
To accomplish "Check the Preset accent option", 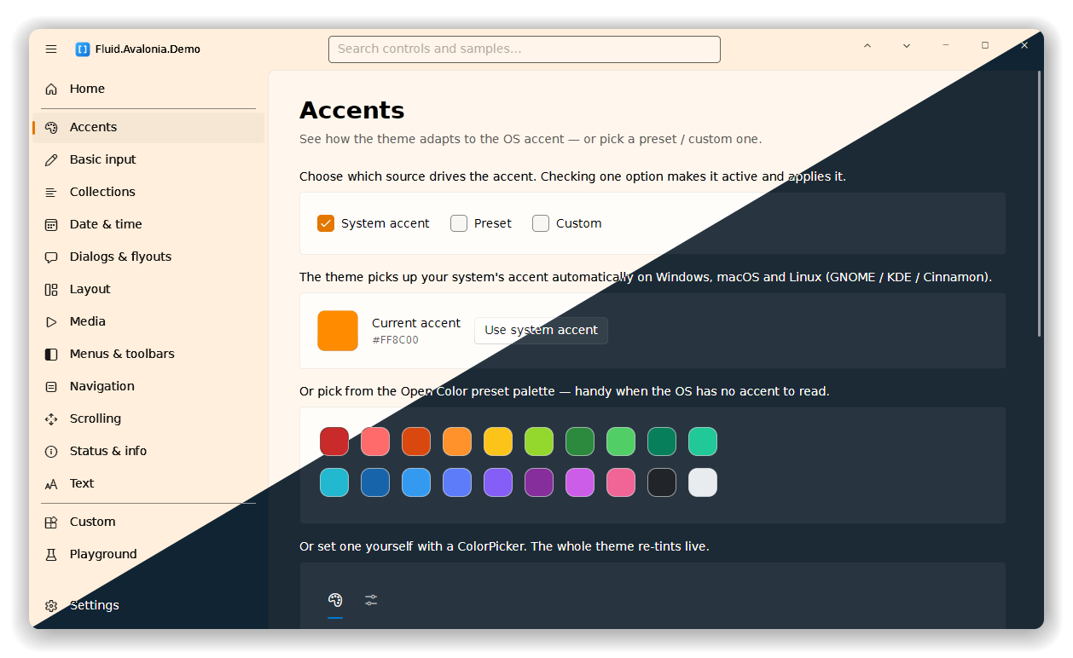I will point(459,223).
